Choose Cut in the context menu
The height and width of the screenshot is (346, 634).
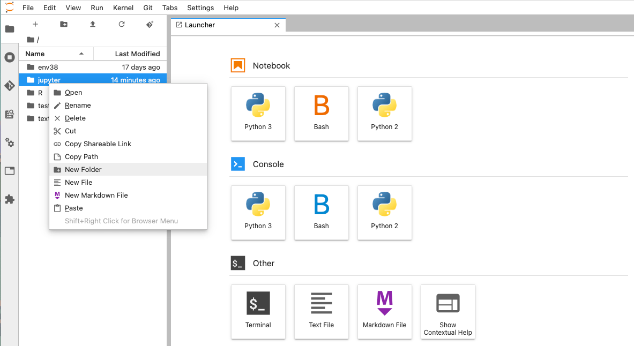pyautogui.click(x=128, y=131)
